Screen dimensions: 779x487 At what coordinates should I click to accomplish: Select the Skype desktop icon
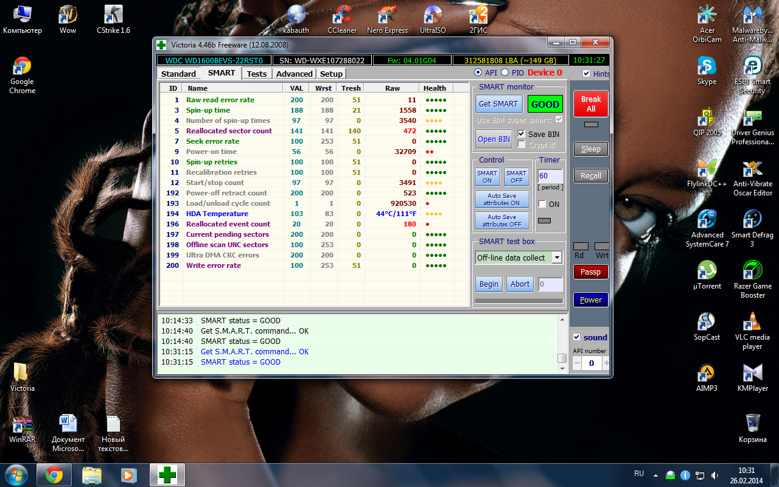pos(707,71)
